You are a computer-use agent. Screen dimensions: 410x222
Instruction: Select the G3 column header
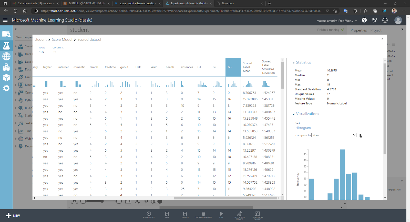point(233,67)
